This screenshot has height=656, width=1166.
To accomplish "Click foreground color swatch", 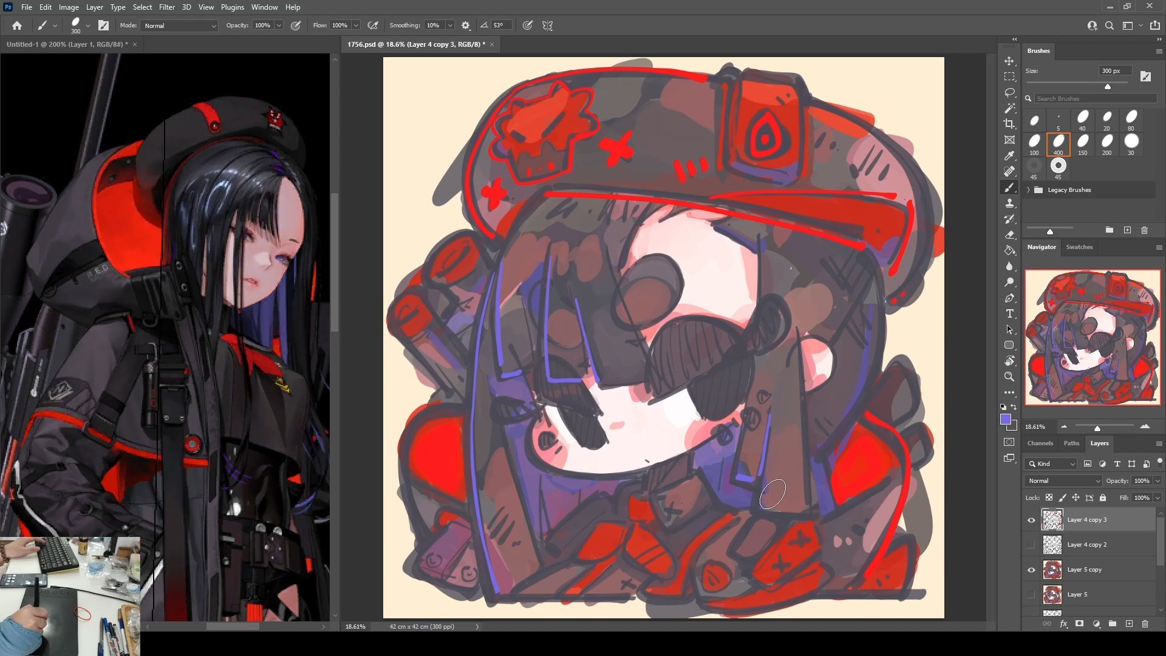I will tap(1006, 419).
